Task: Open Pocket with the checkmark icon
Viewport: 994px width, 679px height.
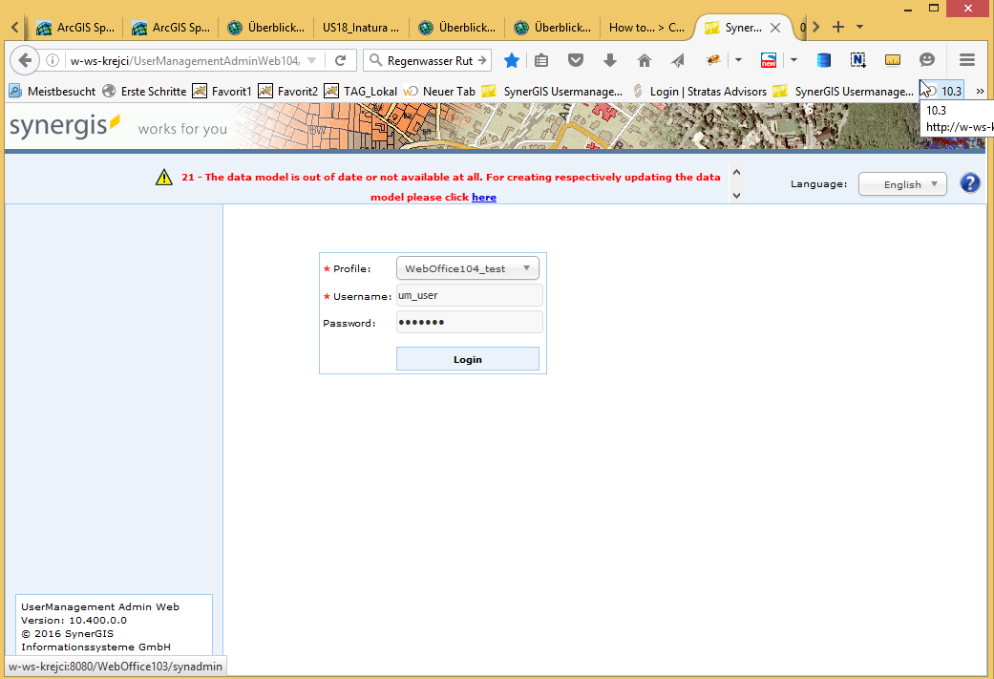Action: coord(575,60)
